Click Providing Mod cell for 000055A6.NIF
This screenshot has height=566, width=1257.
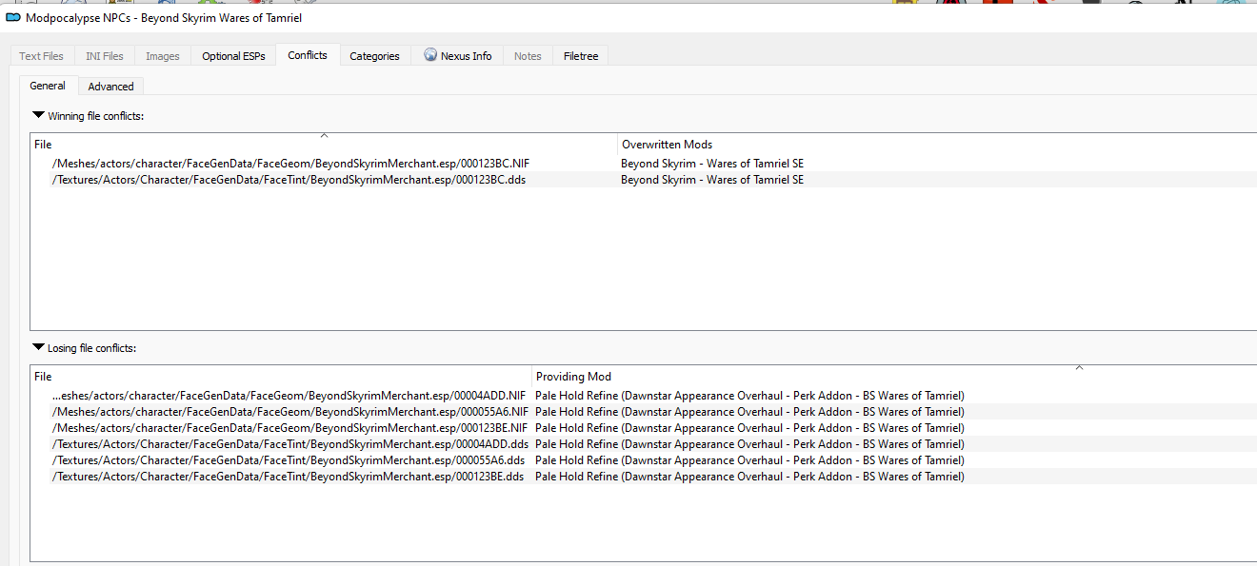tap(749, 412)
